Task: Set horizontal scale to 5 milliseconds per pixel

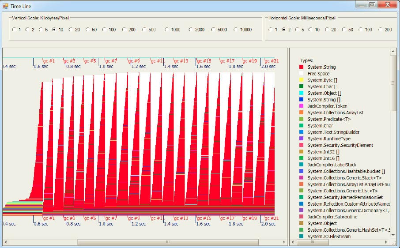Action: [299, 30]
